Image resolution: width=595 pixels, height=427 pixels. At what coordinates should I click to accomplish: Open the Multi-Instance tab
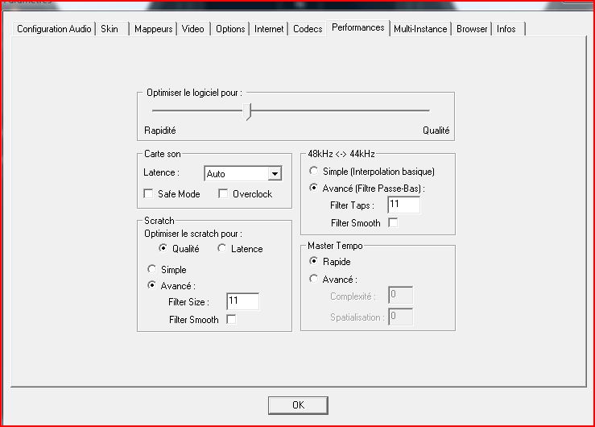(x=420, y=29)
